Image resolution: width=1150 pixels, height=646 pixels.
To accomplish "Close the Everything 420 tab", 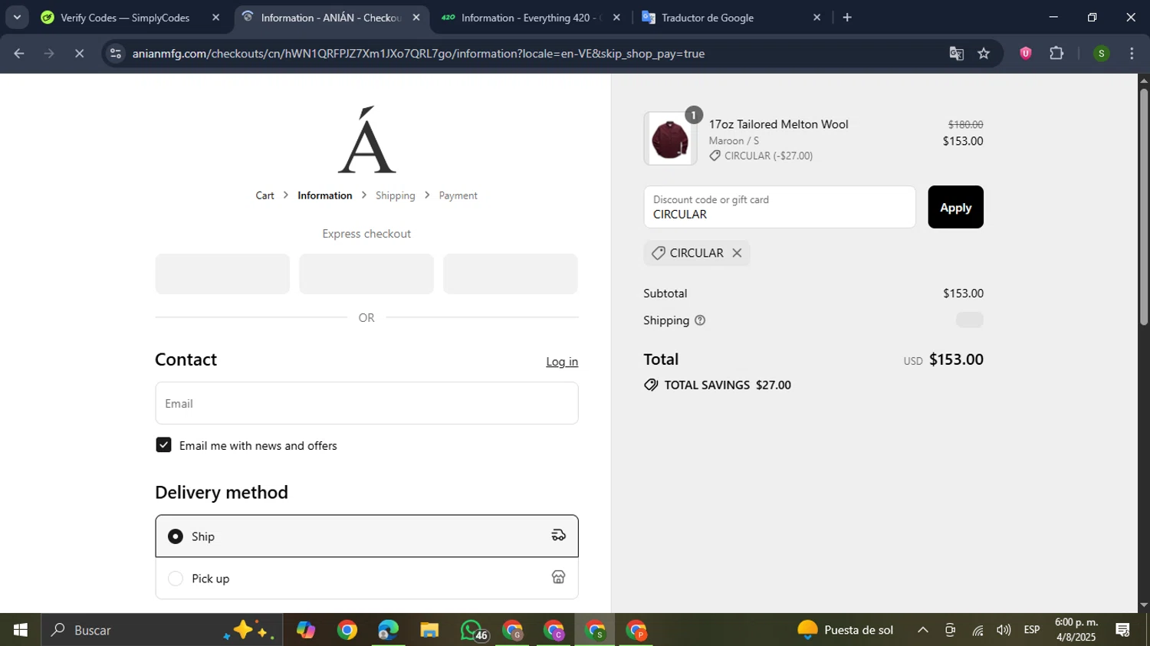I will pyautogui.click(x=616, y=17).
